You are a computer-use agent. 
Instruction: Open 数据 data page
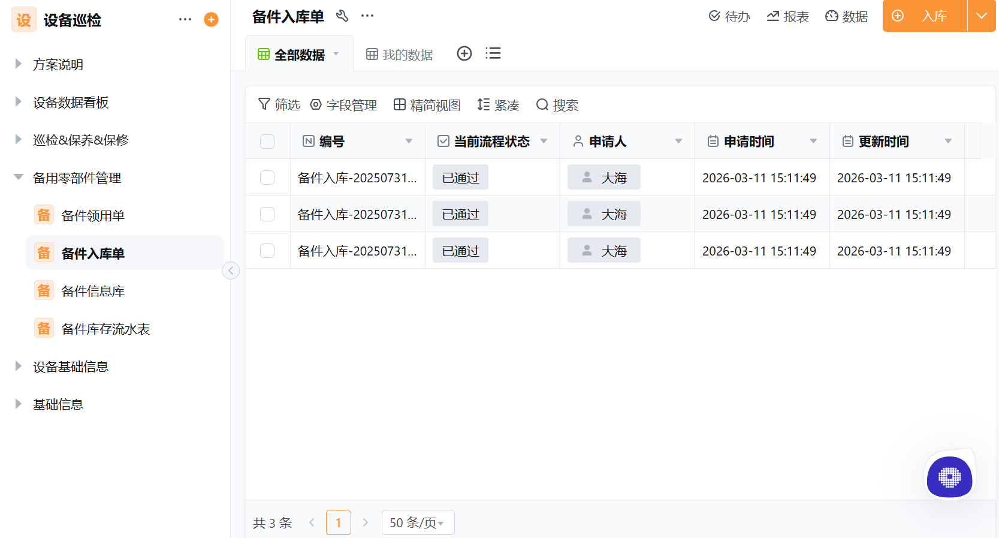click(x=846, y=16)
